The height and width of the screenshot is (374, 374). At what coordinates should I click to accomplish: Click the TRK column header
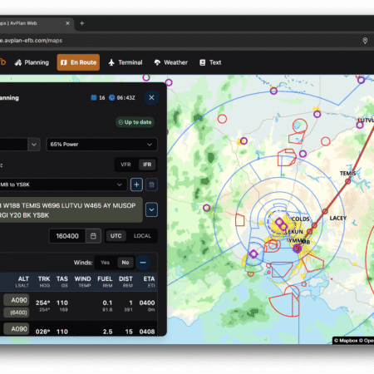point(44,278)
